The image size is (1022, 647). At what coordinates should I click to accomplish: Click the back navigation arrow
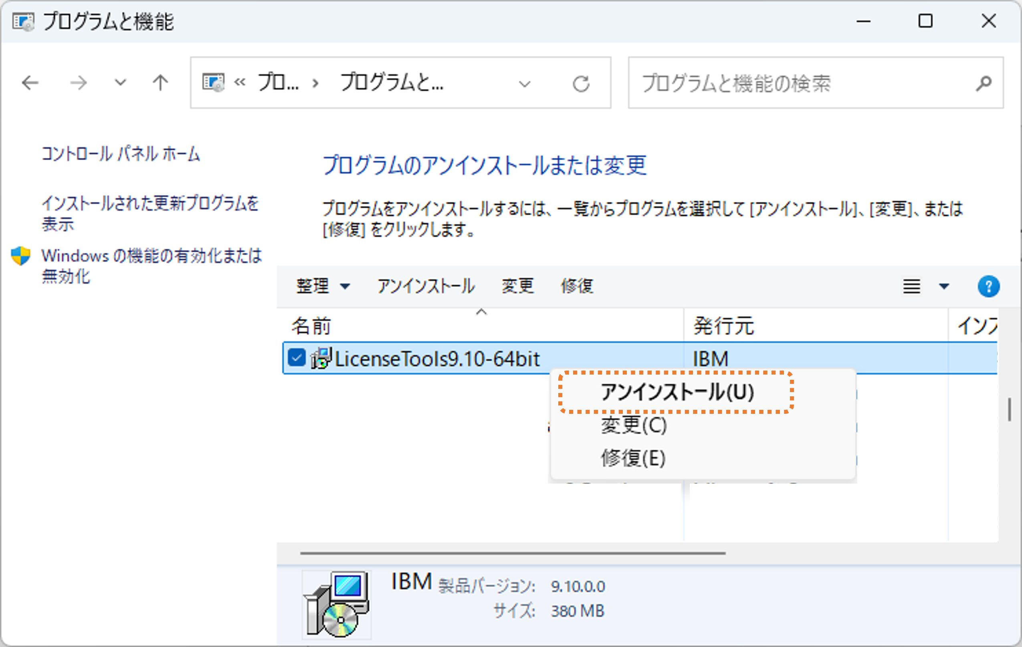click(30, 83)
